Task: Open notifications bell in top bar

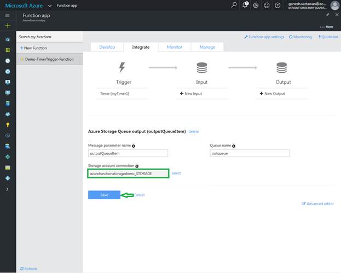Action: pos(245,5)
